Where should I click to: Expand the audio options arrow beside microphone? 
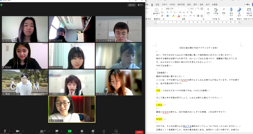(9, 131)
